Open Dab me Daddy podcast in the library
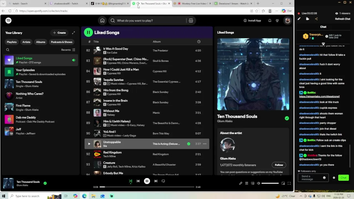Screen dimensions: 354x199 tap(41, 119)
